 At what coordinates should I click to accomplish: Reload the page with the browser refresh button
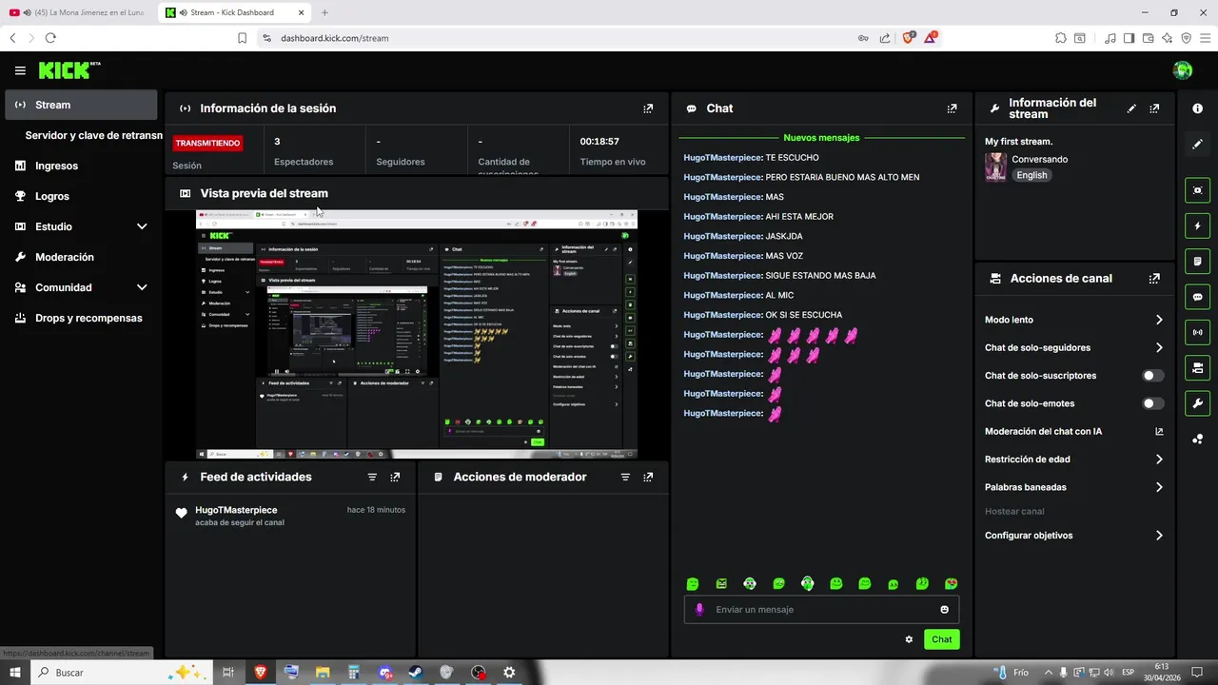coord(50,38)
